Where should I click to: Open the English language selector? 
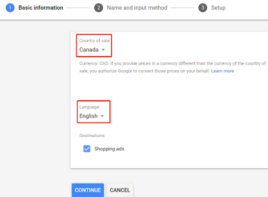click(92, 116)
